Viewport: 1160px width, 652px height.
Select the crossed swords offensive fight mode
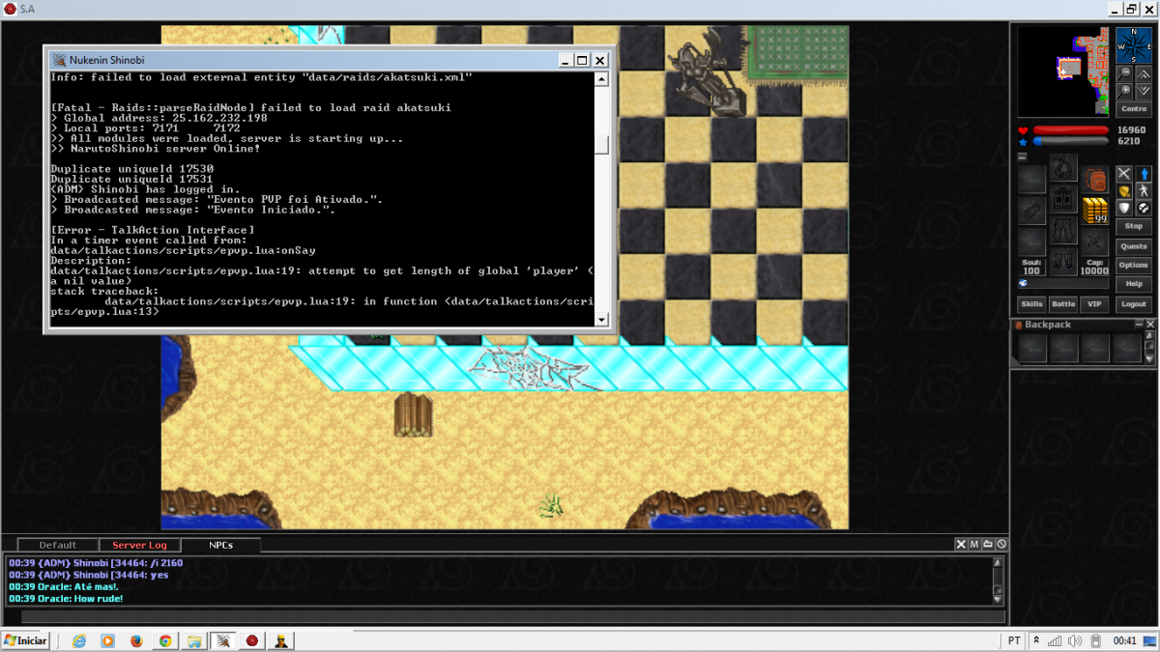pos(1124,174)
